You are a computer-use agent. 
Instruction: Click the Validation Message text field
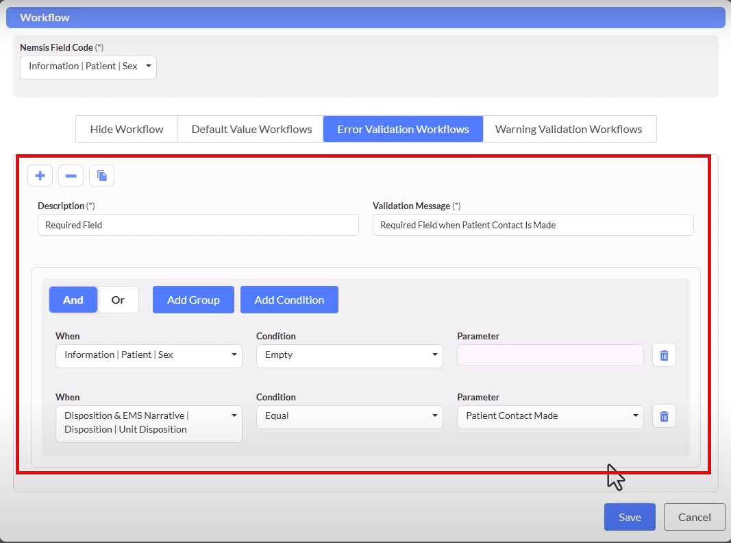pyautogui.click(x=533, y=225)
